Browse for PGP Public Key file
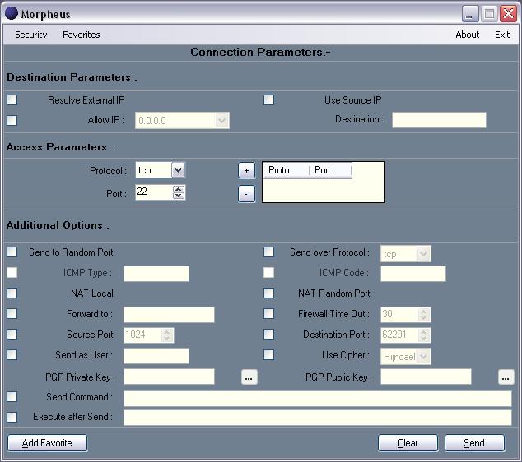The image size is (522, 462). point(506,377)
